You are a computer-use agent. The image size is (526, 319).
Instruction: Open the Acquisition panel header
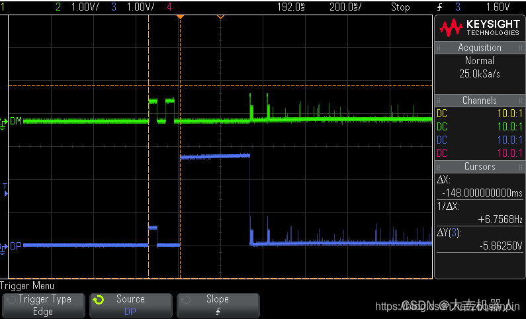coord(480,48)
